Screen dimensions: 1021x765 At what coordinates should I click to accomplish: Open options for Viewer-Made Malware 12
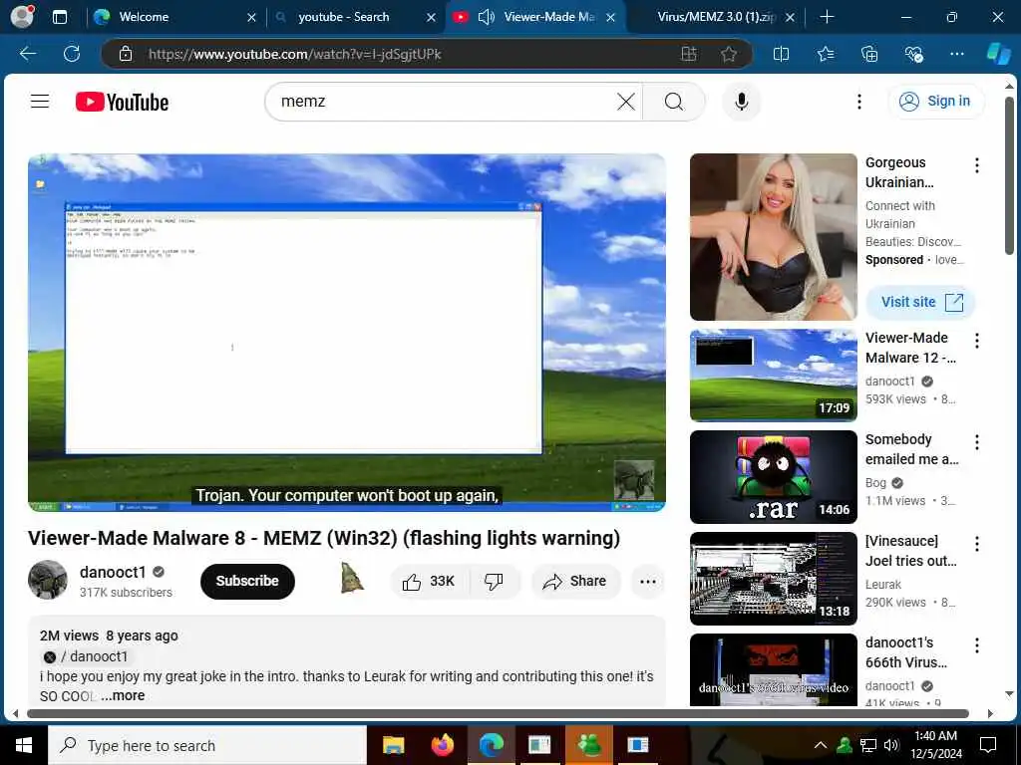click(x=977, y=341)
